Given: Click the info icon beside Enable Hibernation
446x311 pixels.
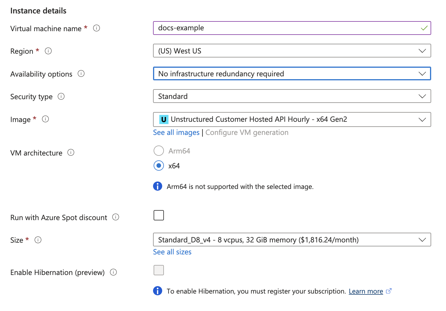Looking at the screenshot, I should coord(113,272).
